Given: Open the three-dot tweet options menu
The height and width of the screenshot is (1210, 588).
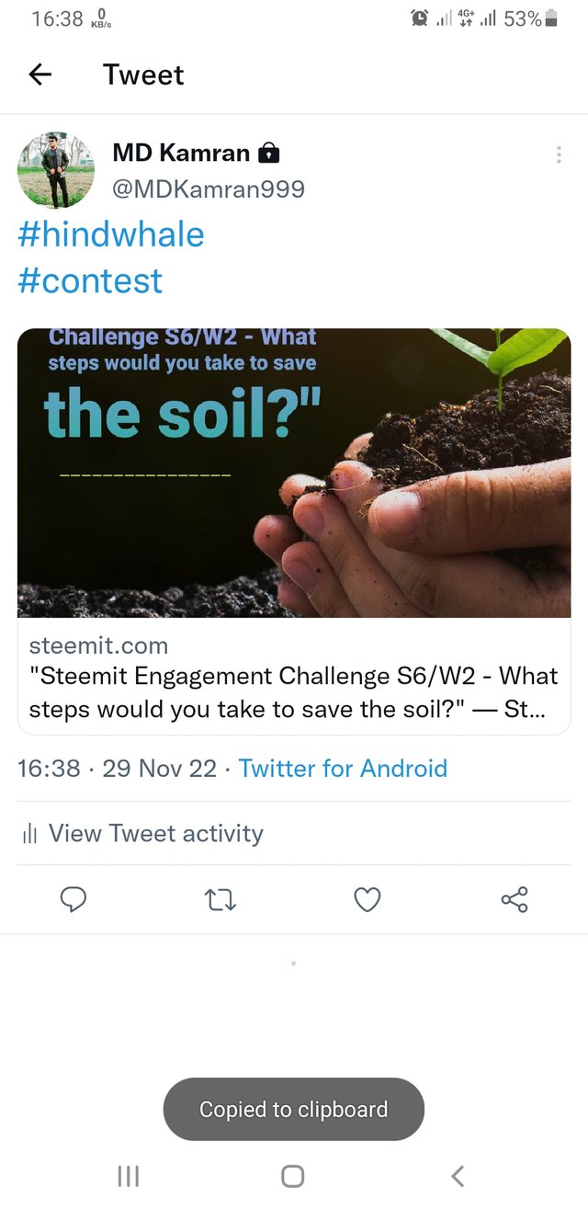Looking at the screenshot, I should point(559,155).
